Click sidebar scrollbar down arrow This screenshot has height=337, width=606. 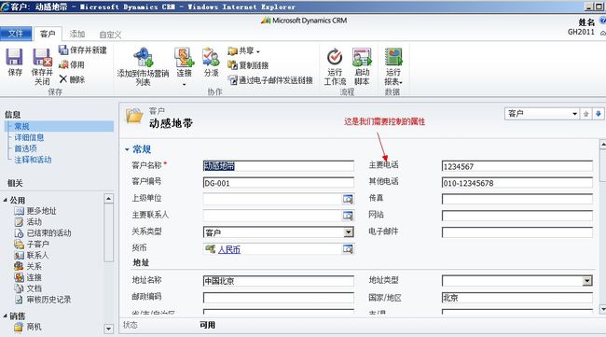pyautogui.click(x=108, y=329)
